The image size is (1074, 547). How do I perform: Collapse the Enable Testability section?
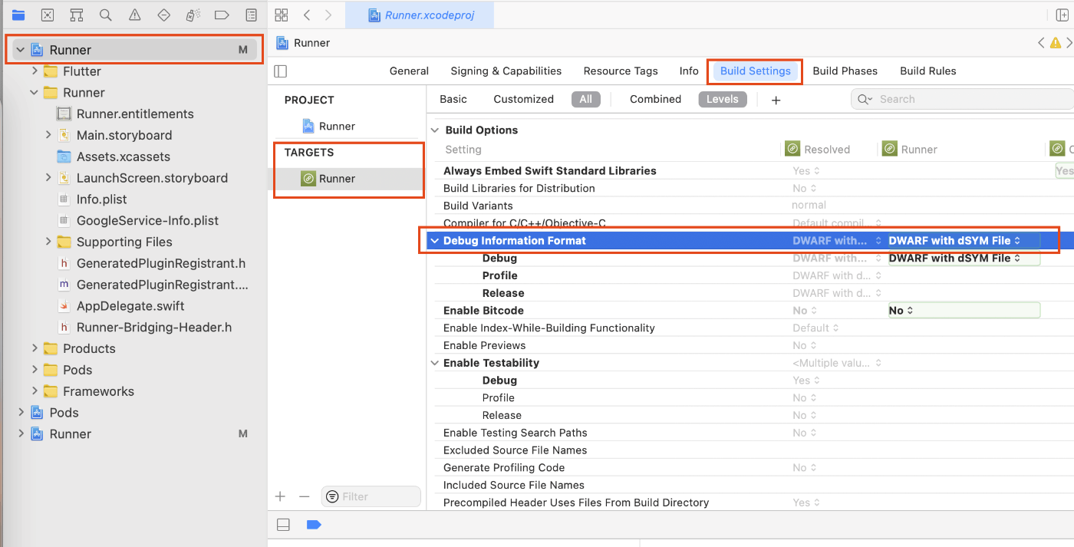point(435,362)
